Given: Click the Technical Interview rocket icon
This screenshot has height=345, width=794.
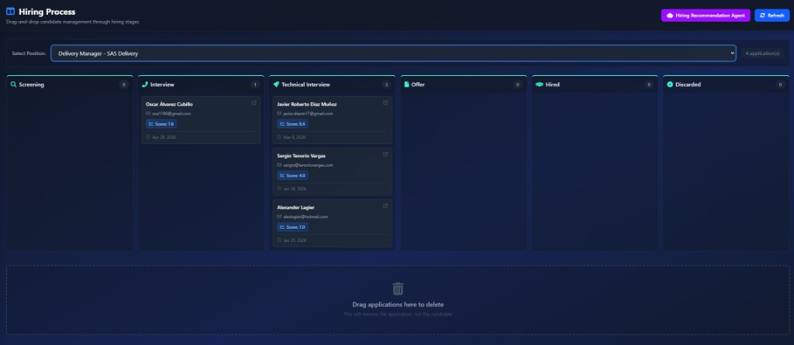Looking at the screenshot, I should pyautogui.click(x=276, y=85).
